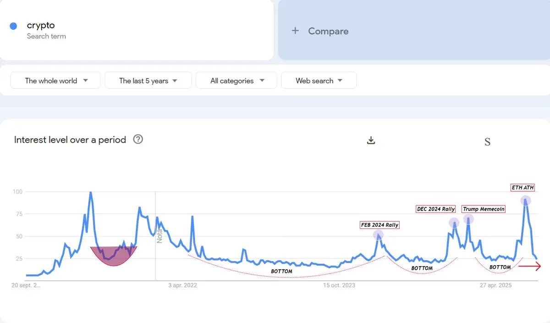Click the "Interest level over a period" heading
This screenshot has width=550, height=323.
coord(70,140)
